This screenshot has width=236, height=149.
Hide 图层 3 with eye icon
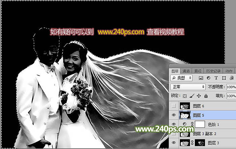174,143
